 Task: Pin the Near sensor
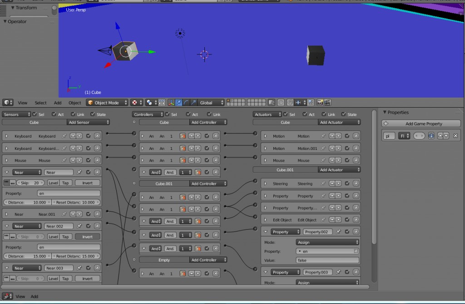(x=79, y=172)
